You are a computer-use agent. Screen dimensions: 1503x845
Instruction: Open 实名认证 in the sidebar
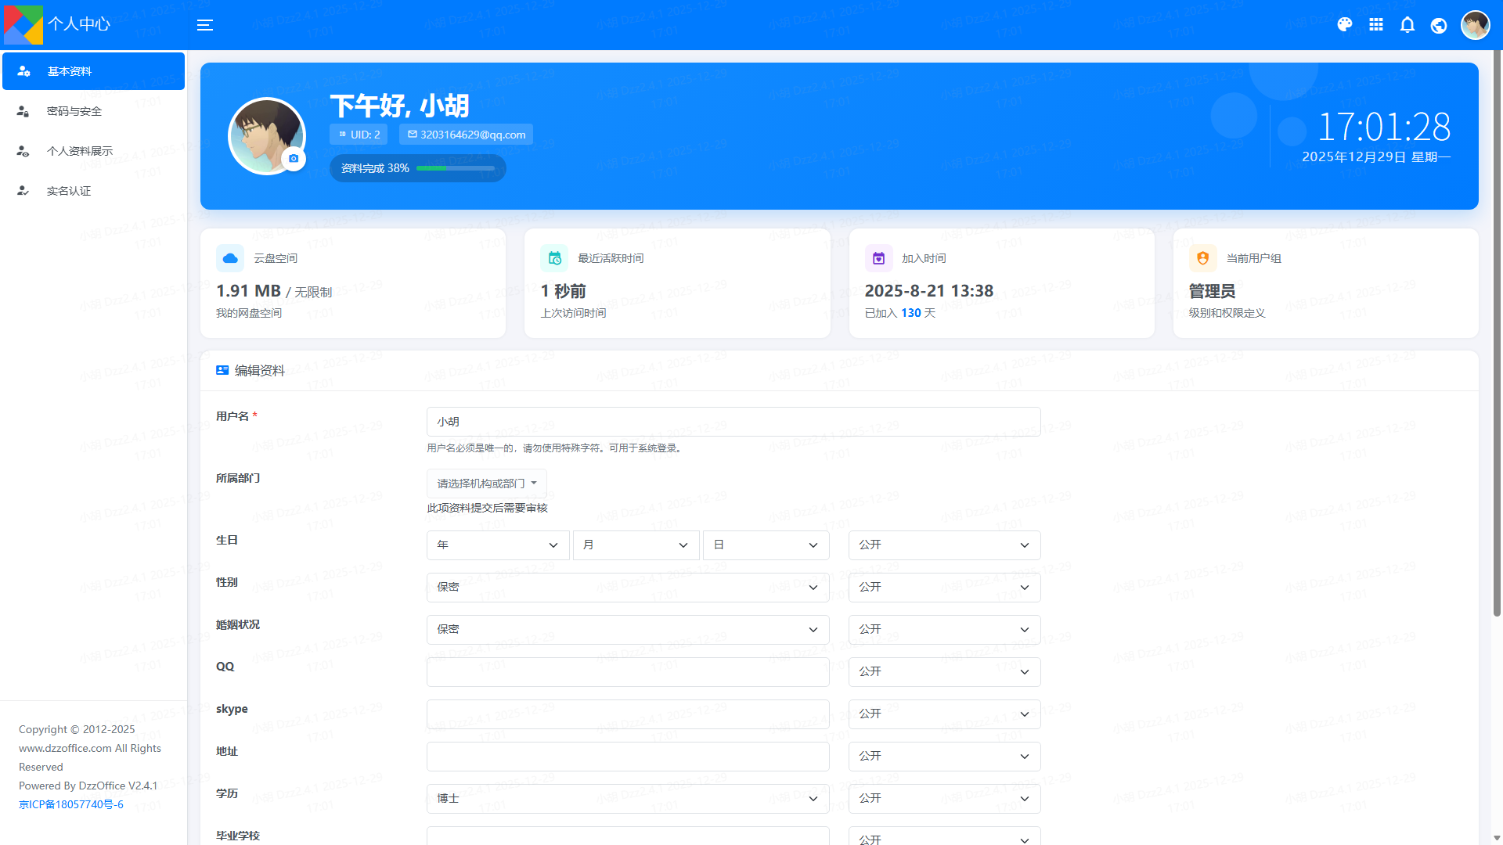94,191
